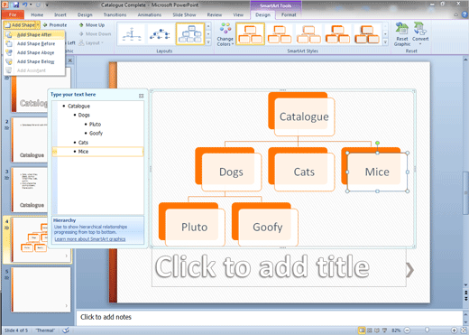Image resolution: width=469 pixels, height=335 pixels.
Task: Select the Dogs bullet in text pane
Action: (84, 115)
